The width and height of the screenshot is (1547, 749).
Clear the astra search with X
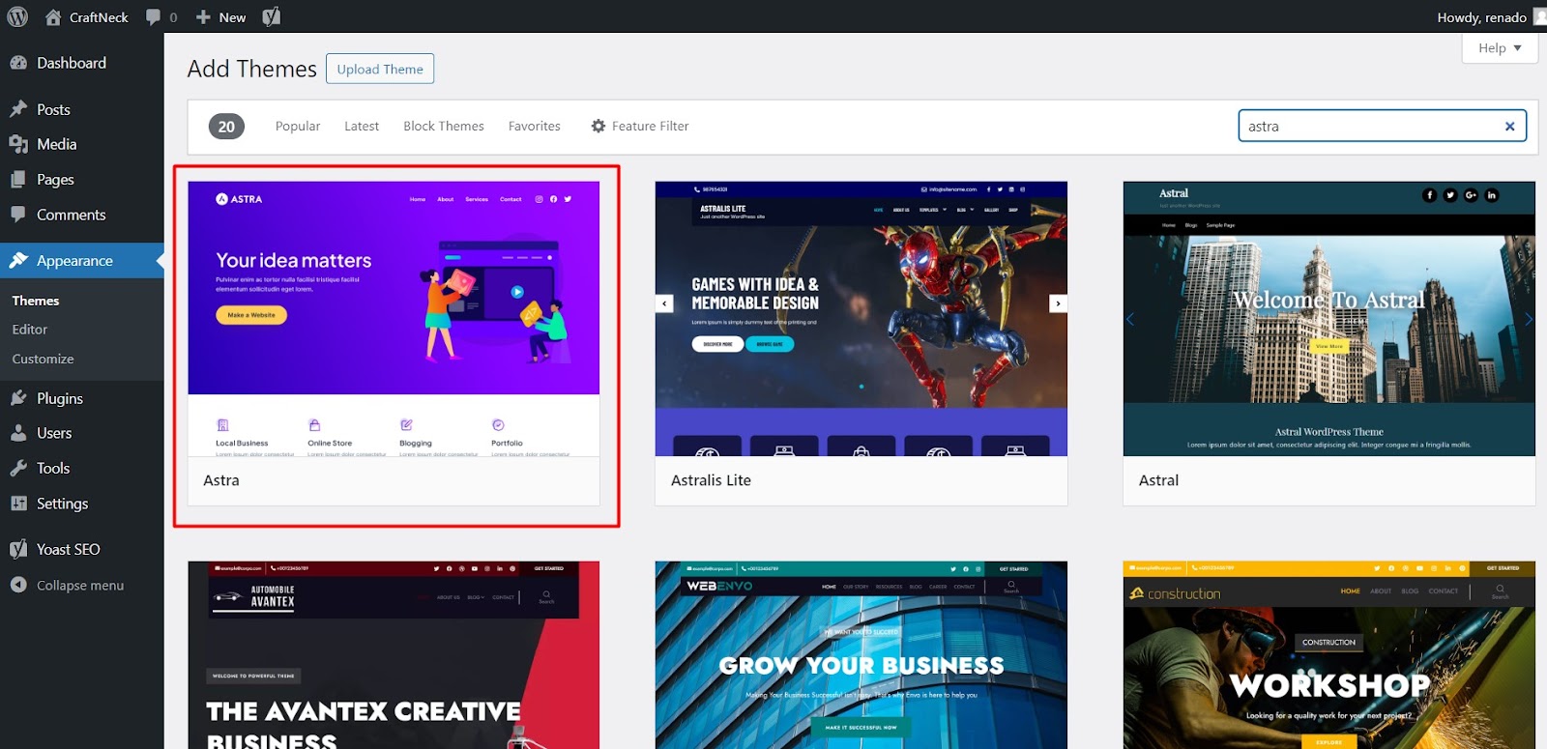click(1509, 126)
